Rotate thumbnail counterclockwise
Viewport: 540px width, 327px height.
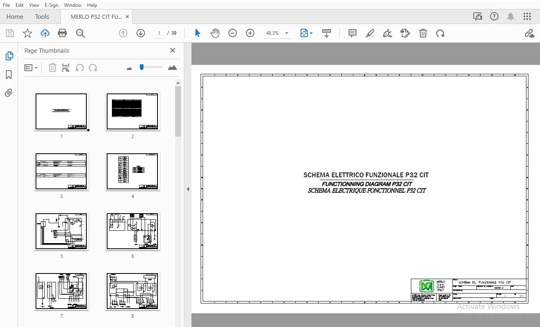[x=80, y=68]
